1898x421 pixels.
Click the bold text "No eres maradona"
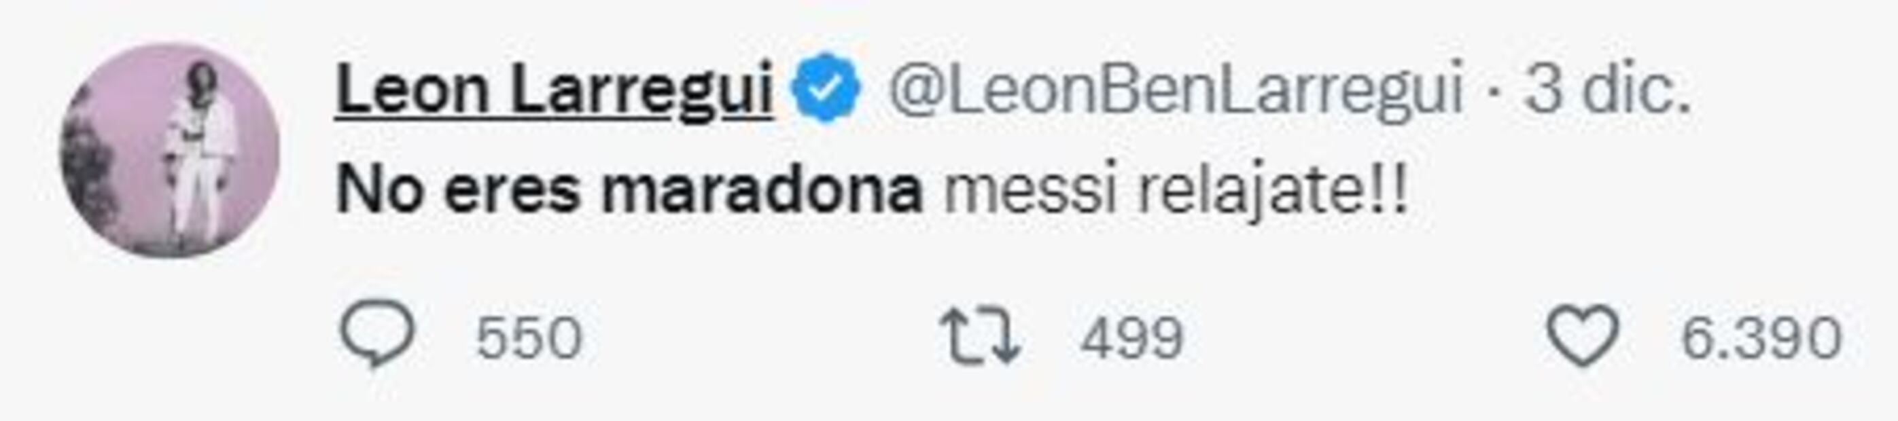click(629, 191)
